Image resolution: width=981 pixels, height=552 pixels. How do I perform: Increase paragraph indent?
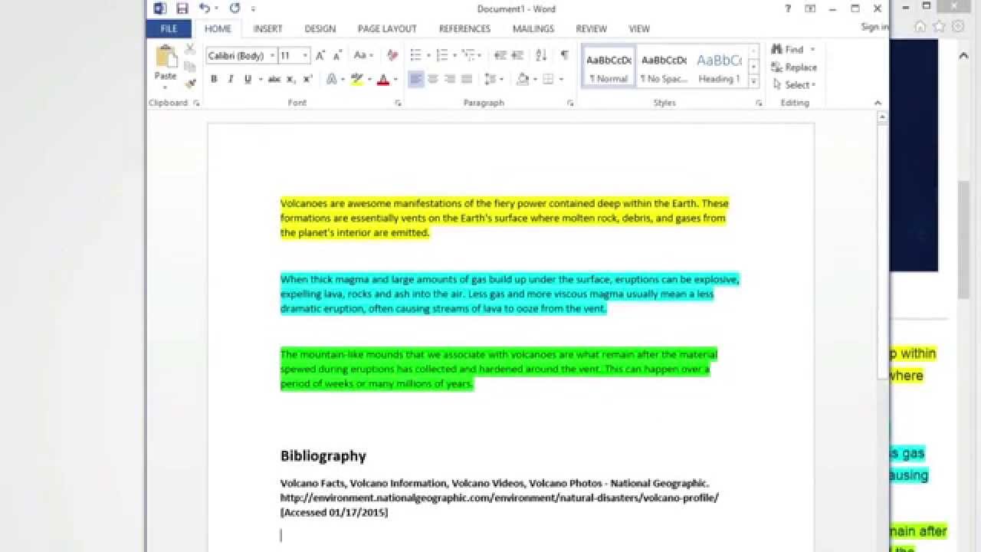pyautogui.click(x=517, y=55)
